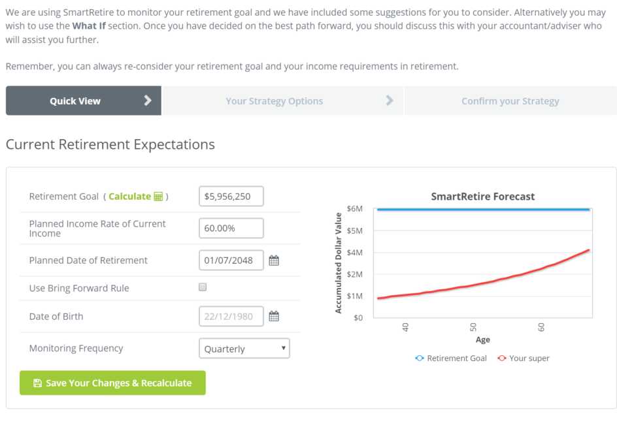Click the Your super legend marker
The image size is (617, 425).
pos(502,358)
